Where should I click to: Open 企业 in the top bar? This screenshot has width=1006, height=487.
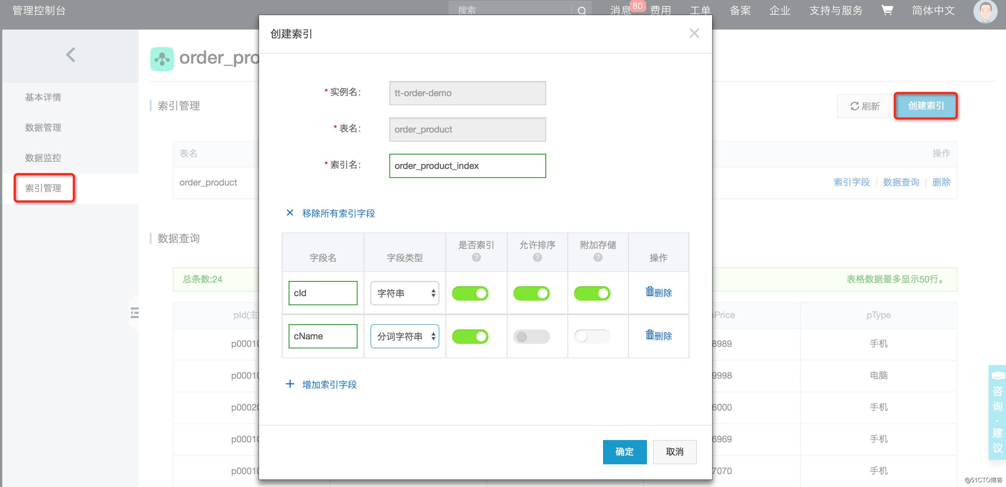coord(780,11)
